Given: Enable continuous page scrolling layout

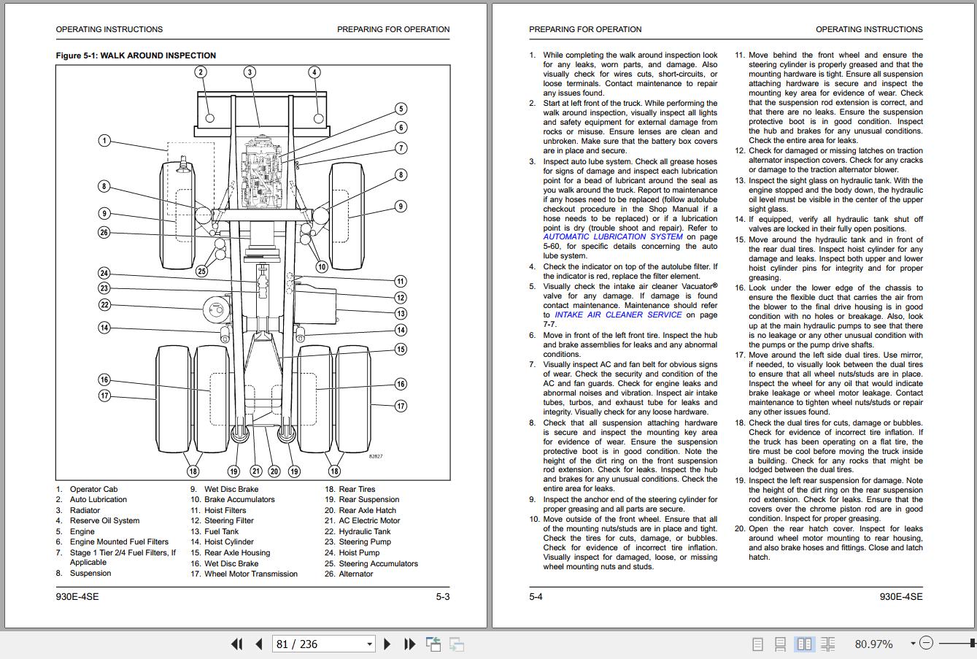Looking at the screenshot, I should click(780, 644).
